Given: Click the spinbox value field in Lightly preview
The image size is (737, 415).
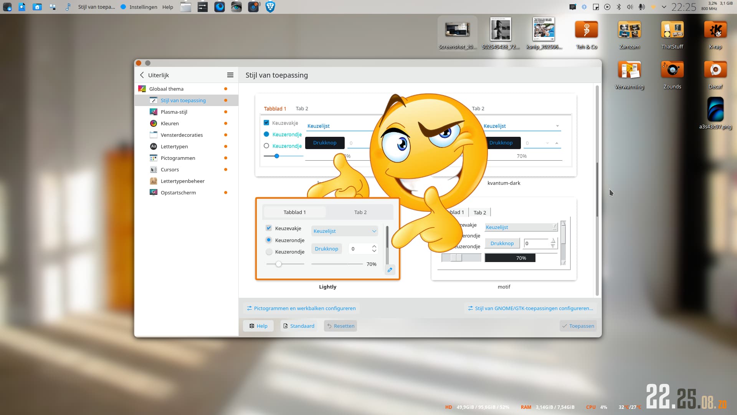Looking at the screenshot, I should (359, 249).
